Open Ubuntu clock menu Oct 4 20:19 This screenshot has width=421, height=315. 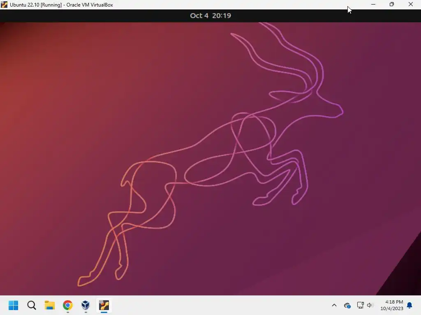pos(210,16)
